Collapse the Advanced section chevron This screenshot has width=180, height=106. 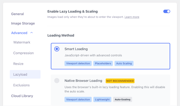click(x=32, y=33)
